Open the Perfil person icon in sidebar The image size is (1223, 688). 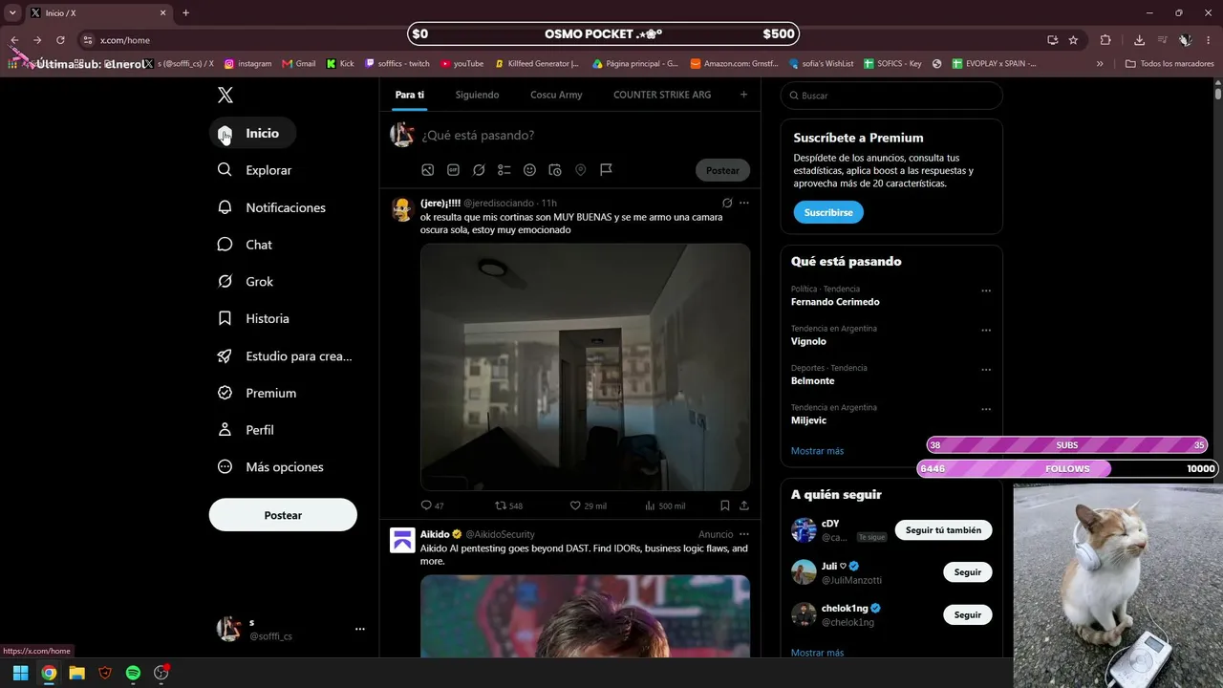point(225,430)
